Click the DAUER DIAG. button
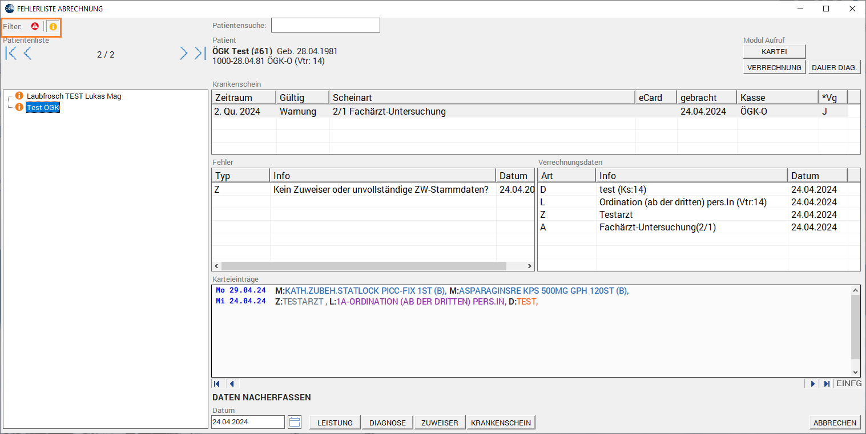 tap(834, 67)
